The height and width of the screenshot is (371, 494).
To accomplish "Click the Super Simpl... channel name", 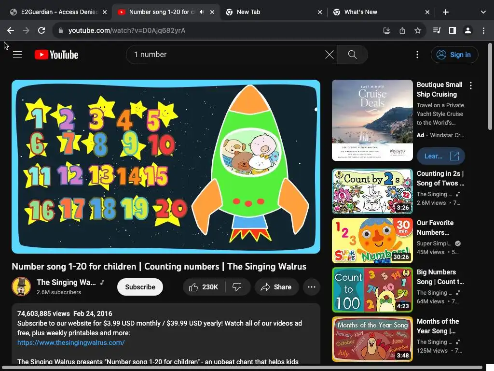I will click(434, 243).
